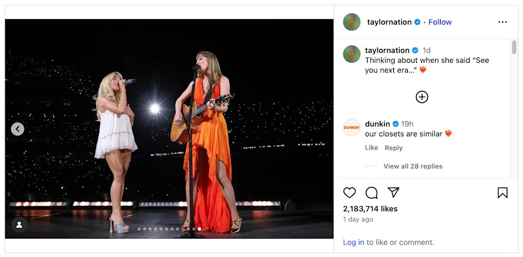Click the taylornation username in the header
Screen dimensions: 523x257
[389, 22]
